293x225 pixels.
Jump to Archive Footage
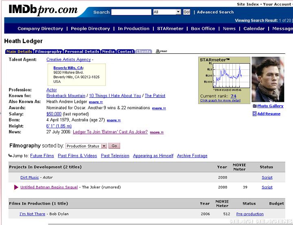pos(192,156)
